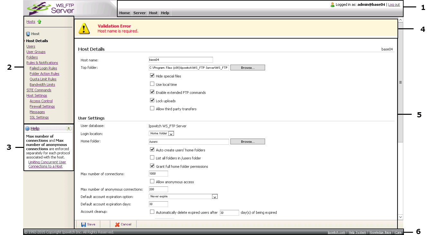Open the Server menu
Screen dimensions: 428x235
pyautogui.click(x=139, y=13)
